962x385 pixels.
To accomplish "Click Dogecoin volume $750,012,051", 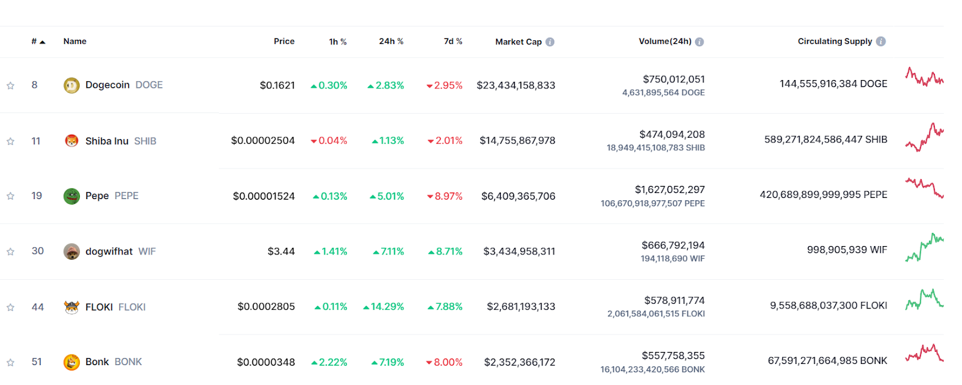I will (673, 79).
